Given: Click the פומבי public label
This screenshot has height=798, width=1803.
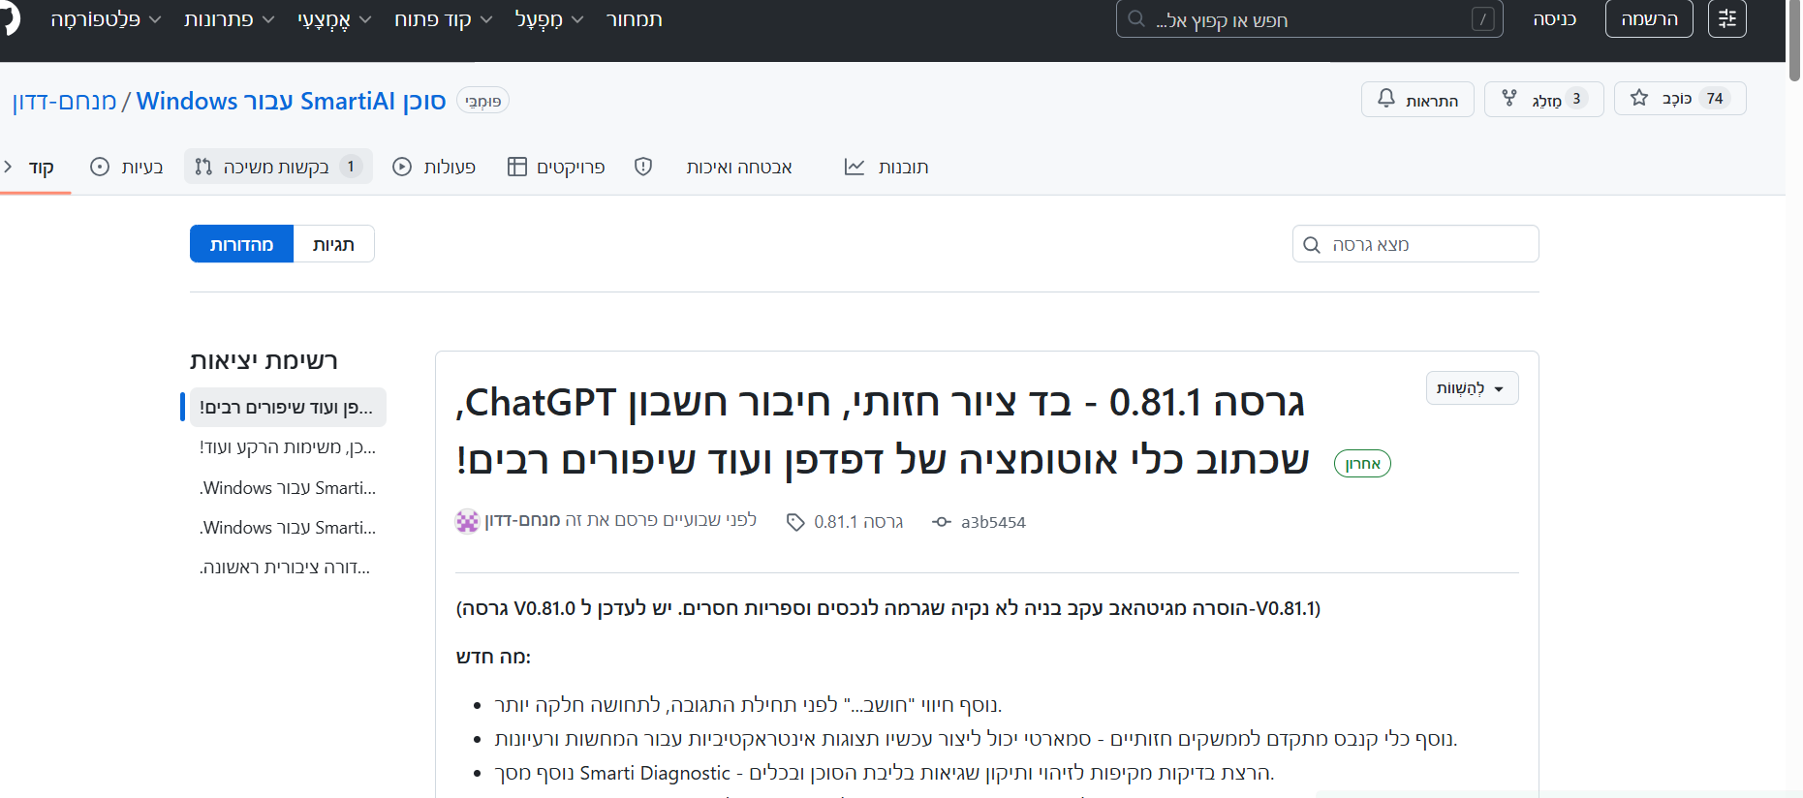Looking at the screenshot, I should click(482, 101).
